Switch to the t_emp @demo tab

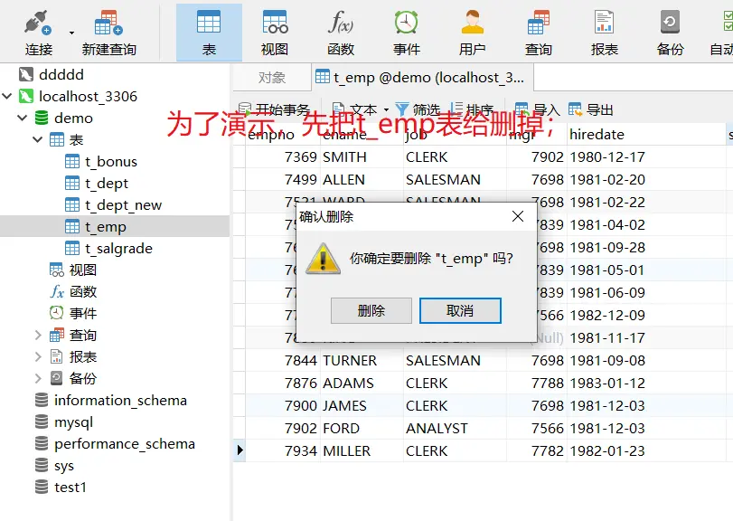click(x=422, y=78)
